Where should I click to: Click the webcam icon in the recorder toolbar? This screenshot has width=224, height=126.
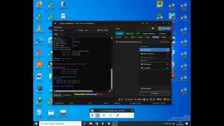point(111,115)
